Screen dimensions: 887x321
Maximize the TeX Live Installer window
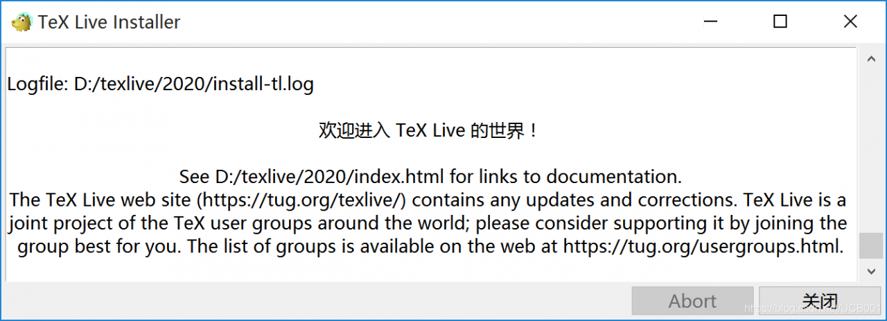pyautogui.click(x=780, y=22)
